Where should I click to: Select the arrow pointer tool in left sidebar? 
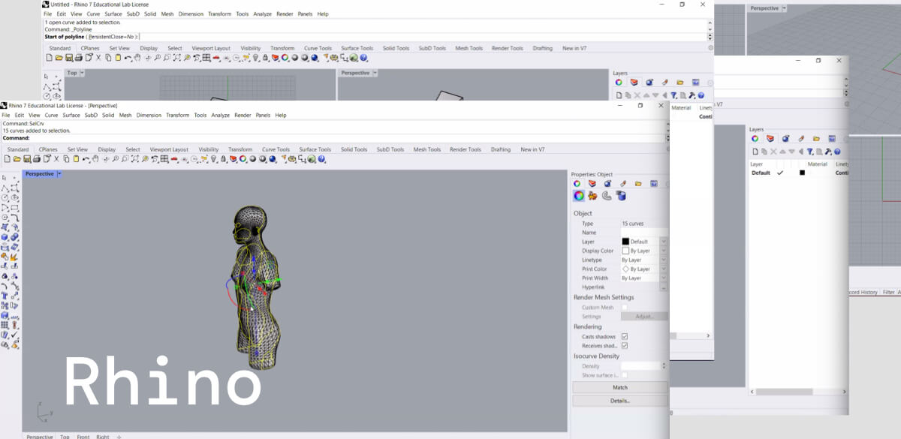[5, 178]
